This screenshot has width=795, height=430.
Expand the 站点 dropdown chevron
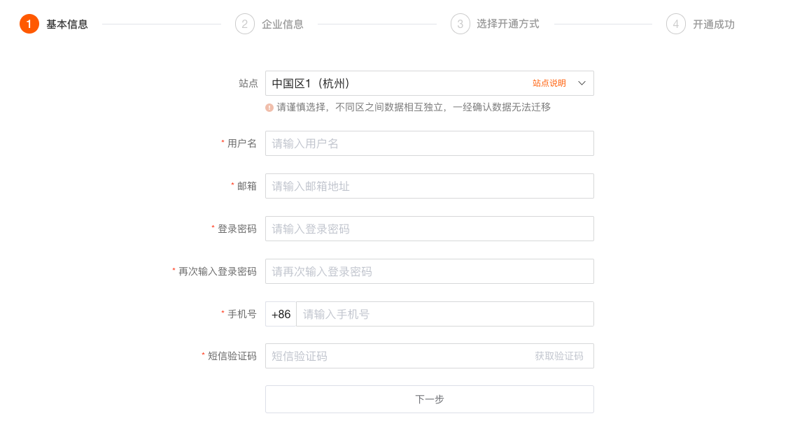click(x=582, y=83)
